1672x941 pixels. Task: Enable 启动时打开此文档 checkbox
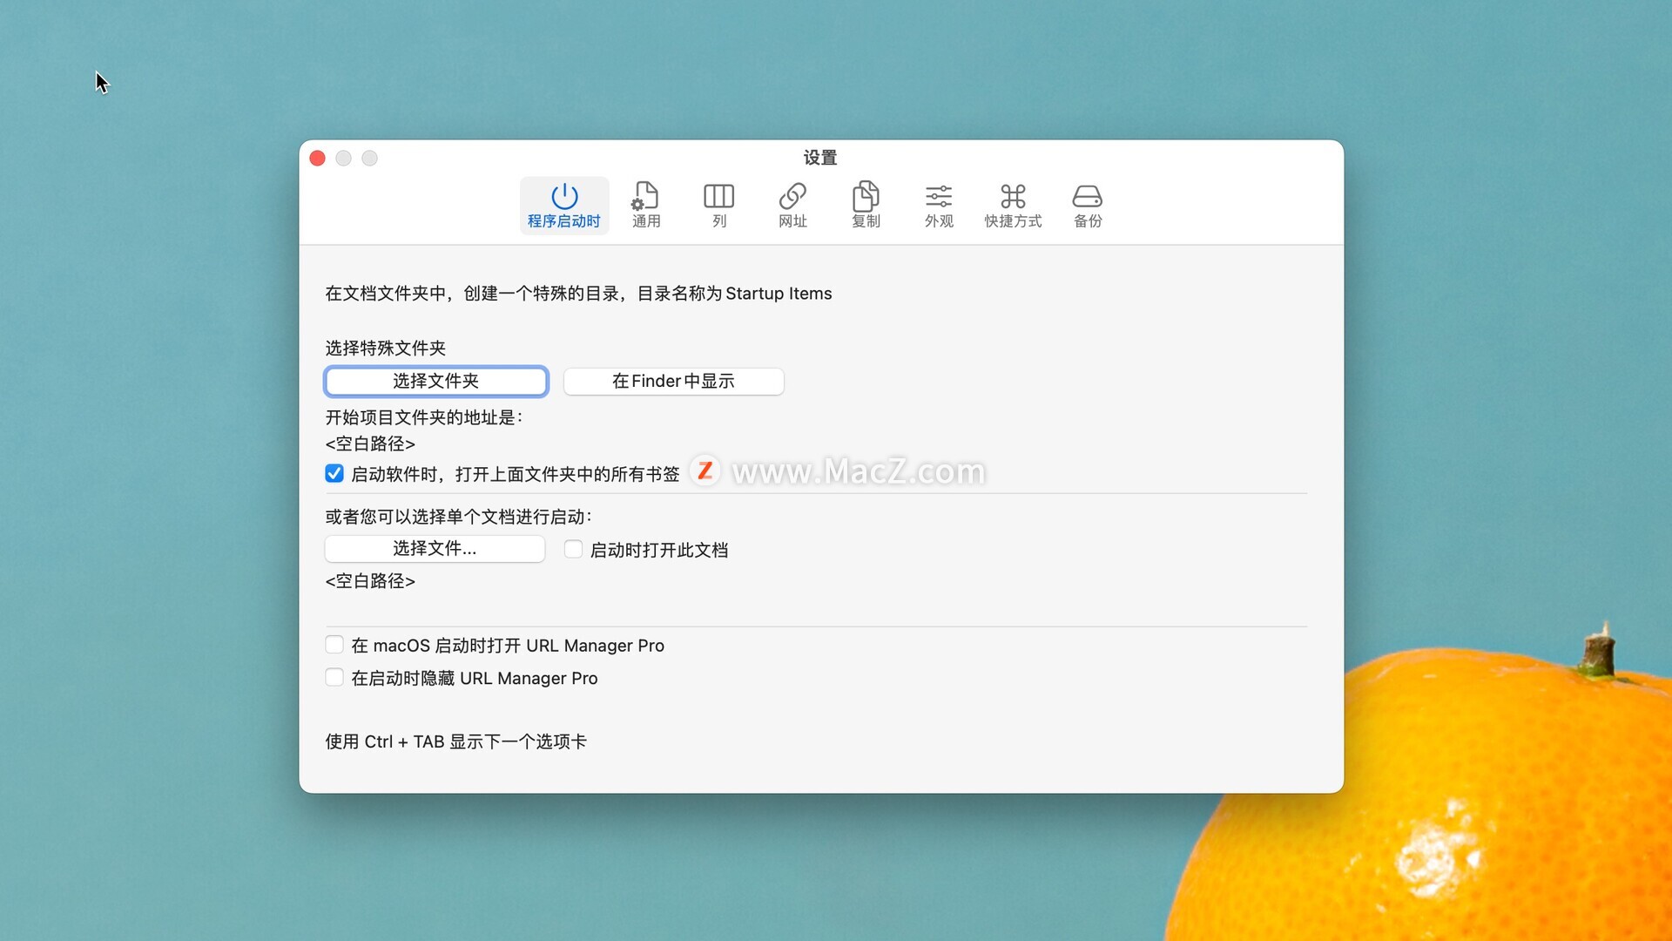click(x=573, y=549)
